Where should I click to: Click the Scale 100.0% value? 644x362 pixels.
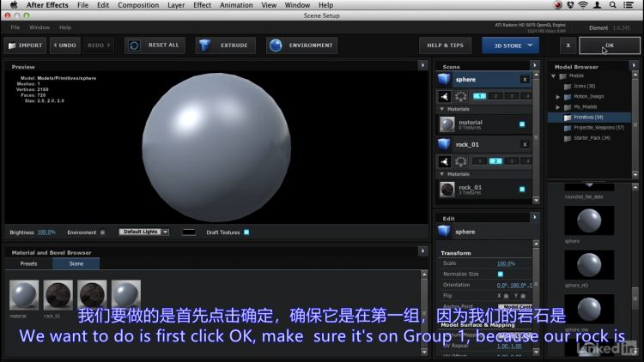[x=506, y=263]
